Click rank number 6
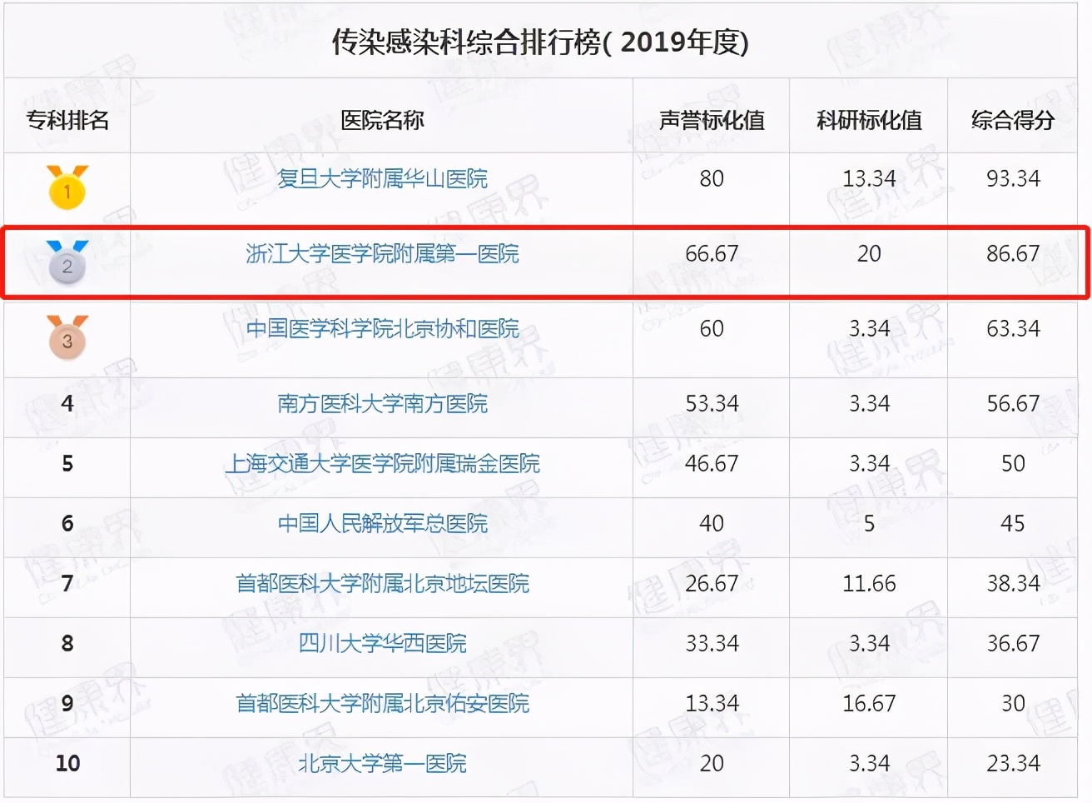 point(67,523)
